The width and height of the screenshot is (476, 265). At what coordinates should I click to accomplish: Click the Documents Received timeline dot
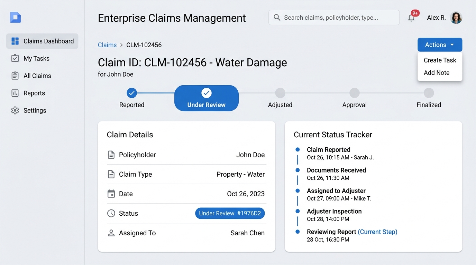(297, 170)
